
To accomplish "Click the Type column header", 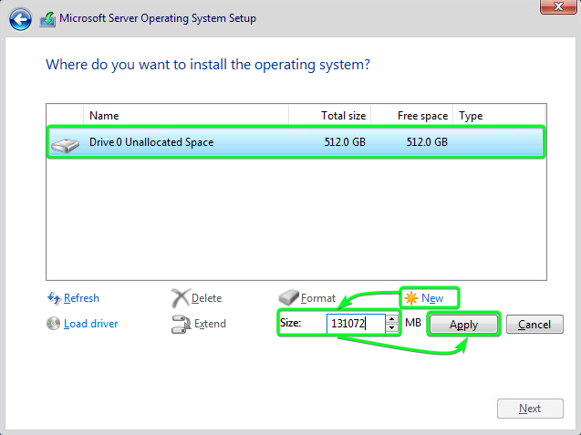I will point(499,116).
